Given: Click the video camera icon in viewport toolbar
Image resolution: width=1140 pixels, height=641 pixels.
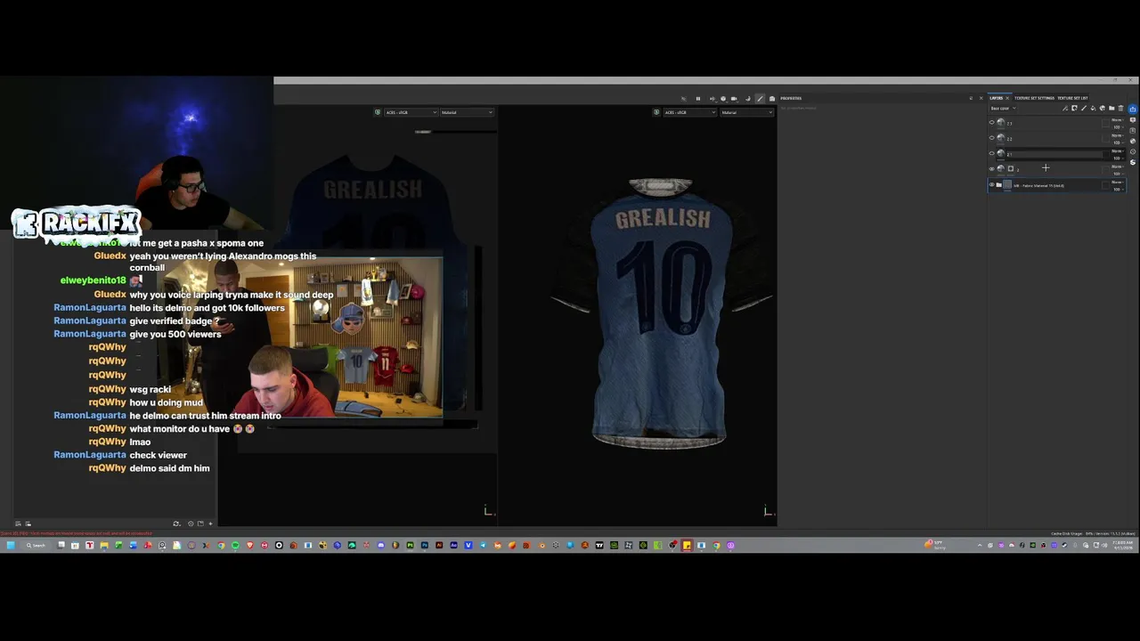Looking at the screenshot, I should [734, 99].
